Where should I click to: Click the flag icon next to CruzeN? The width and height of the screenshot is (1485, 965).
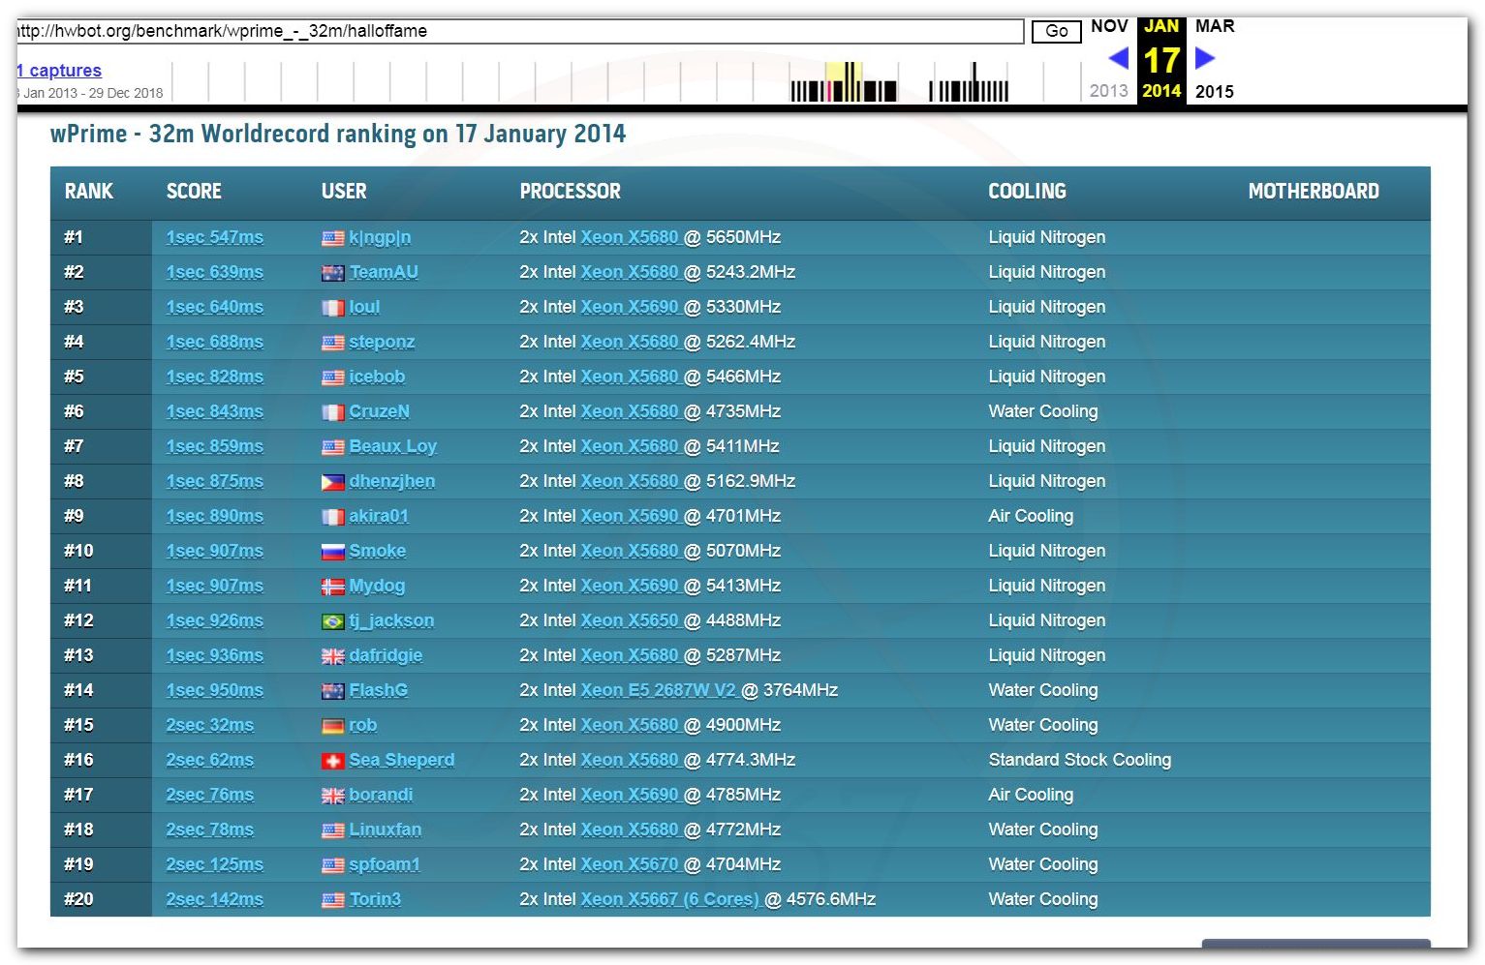pos(332,412)
